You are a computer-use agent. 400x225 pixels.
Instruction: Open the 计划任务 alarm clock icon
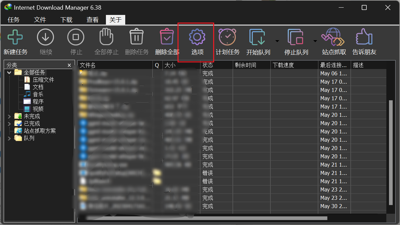click(x=227, y=37)
